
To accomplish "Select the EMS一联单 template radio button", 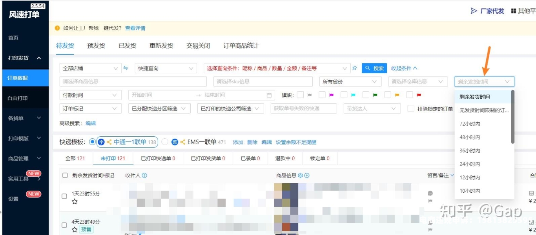I will click(165, 142).
